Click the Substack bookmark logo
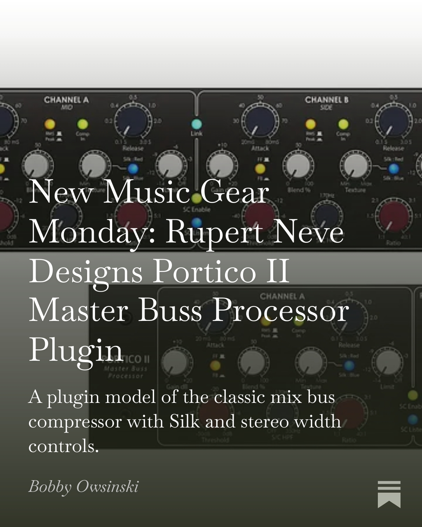The height and width of the screenshot is (527, 422). (x=389, y=494)
